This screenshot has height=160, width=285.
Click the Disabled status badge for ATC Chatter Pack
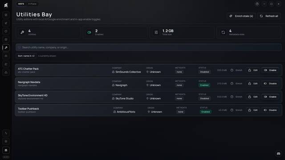pos(204,72)
